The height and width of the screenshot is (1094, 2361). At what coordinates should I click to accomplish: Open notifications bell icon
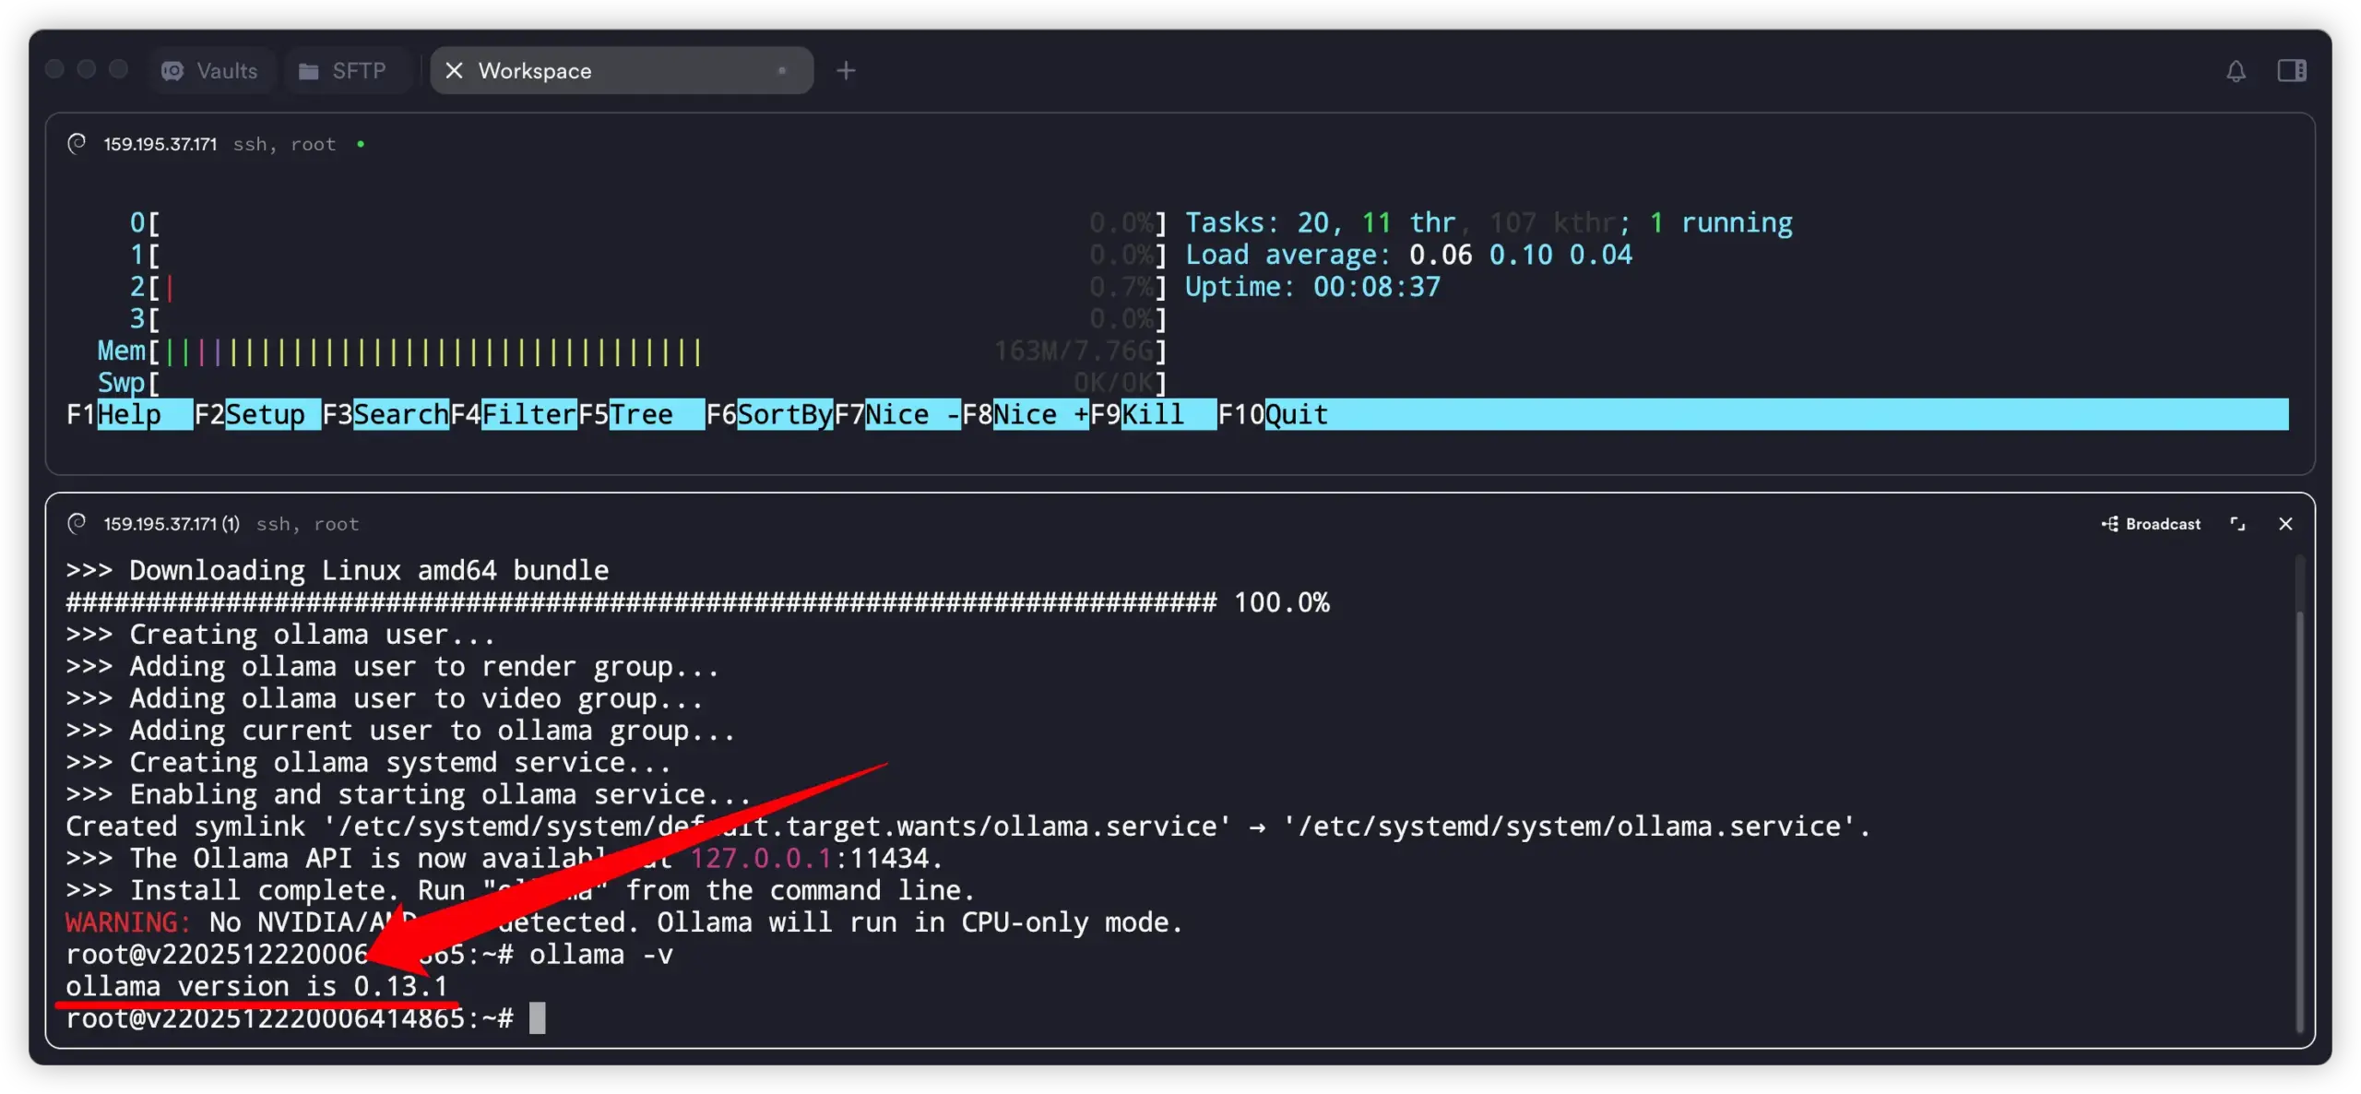click(2236, 71)
